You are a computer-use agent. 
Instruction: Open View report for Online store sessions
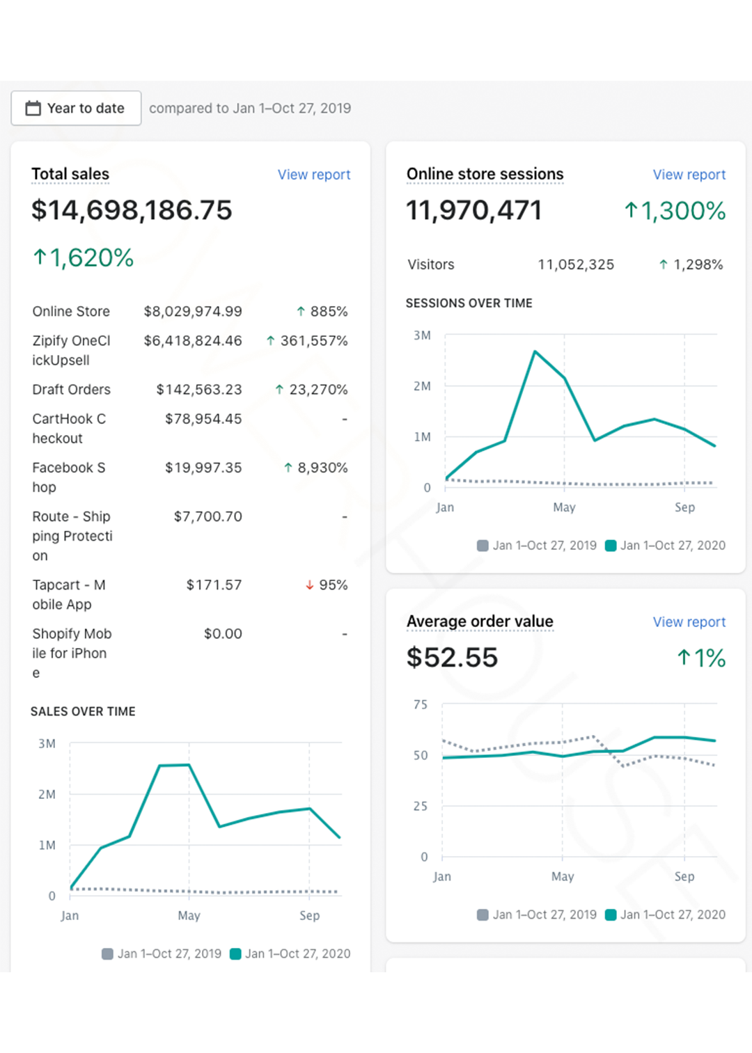click(x=689, y=175)
